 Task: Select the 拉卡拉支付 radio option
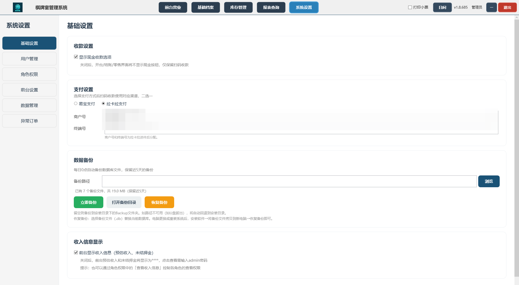[103, 103]
